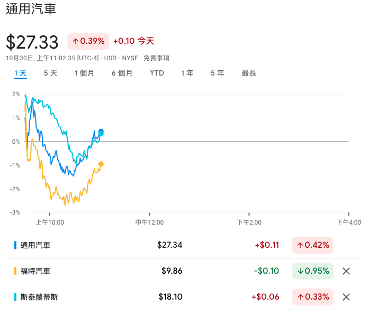Click the yellow 福特汽車 color marker

(15, 271)
